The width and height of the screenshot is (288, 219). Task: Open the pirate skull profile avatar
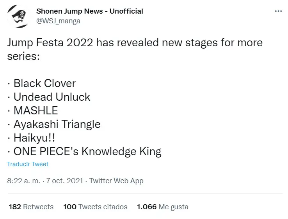point(19,16)
